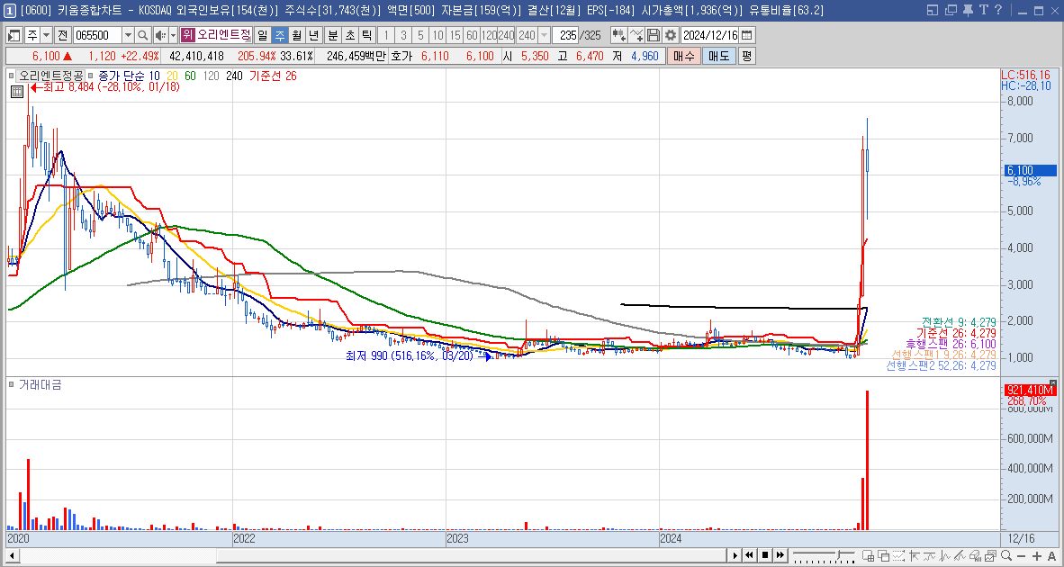Click the window layout icon in title bar

click(932, 10)
